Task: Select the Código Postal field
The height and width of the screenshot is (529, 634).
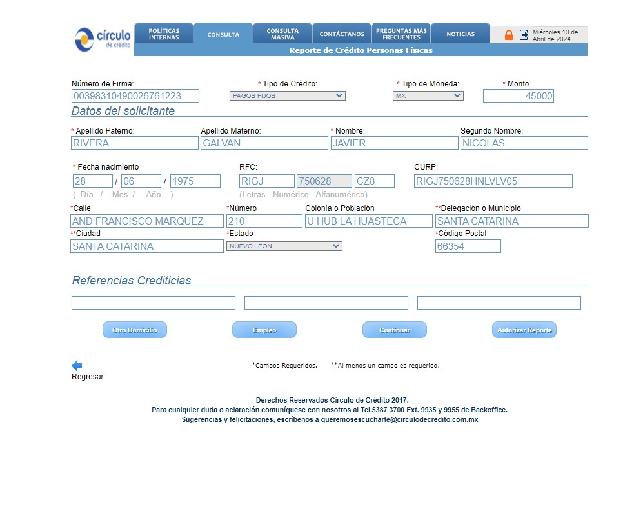Action: coord(468,246)
